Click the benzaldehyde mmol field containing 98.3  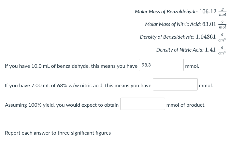pyautogui.click(x=161, y=65)
